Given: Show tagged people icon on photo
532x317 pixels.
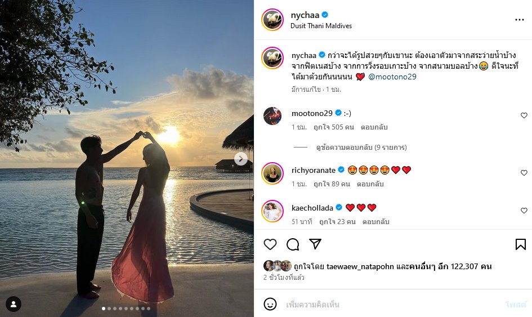Looking at the screenshot, I should [x=14, y=304].
